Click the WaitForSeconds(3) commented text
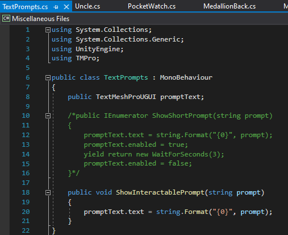The width and height of the screenshot is (288, 235). (x=188, y=154)
